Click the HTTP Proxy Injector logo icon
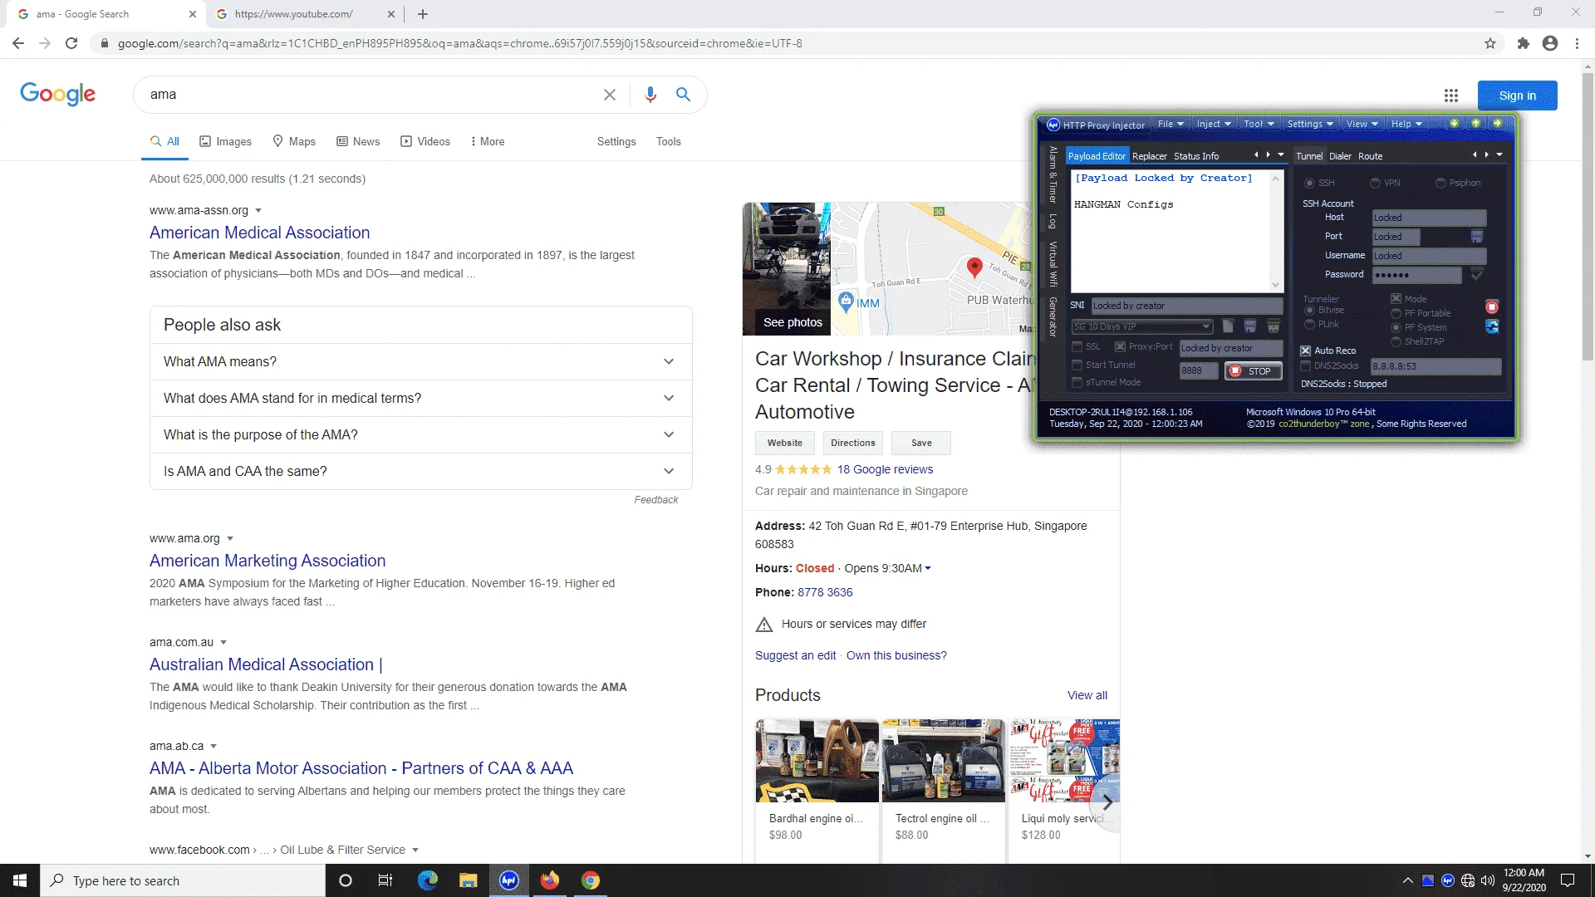 tap(1053, 125)
